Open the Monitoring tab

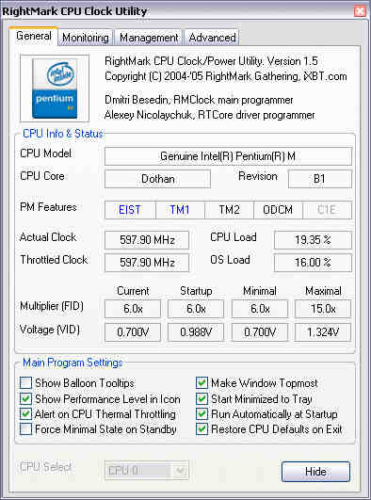85,38
